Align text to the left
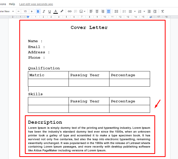178x159 pixels. click(x=91, y=11)
